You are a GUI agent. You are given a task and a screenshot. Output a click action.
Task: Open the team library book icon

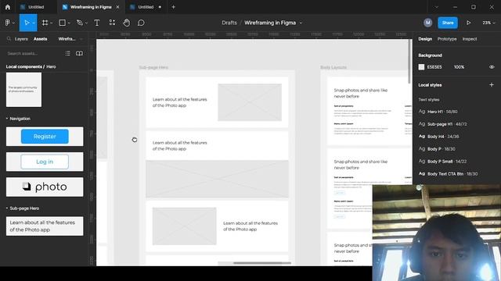[79, 53]
